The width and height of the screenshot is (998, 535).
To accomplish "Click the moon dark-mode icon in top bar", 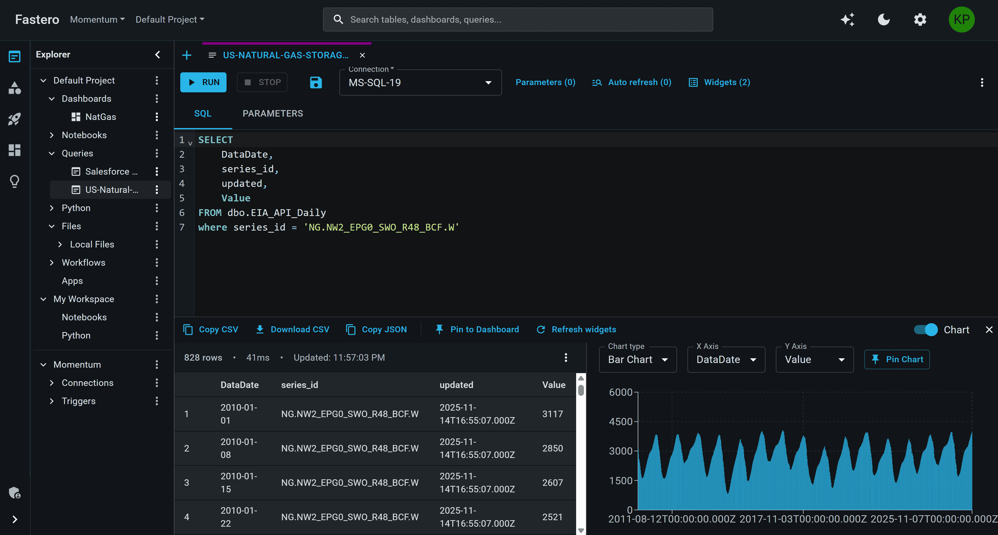I will click(x=884, y=19).
